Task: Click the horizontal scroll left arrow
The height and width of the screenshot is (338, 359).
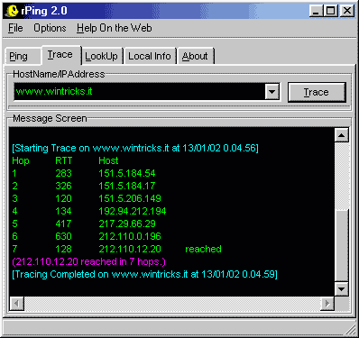Action: pyautogui.click(x=17, y=304)
